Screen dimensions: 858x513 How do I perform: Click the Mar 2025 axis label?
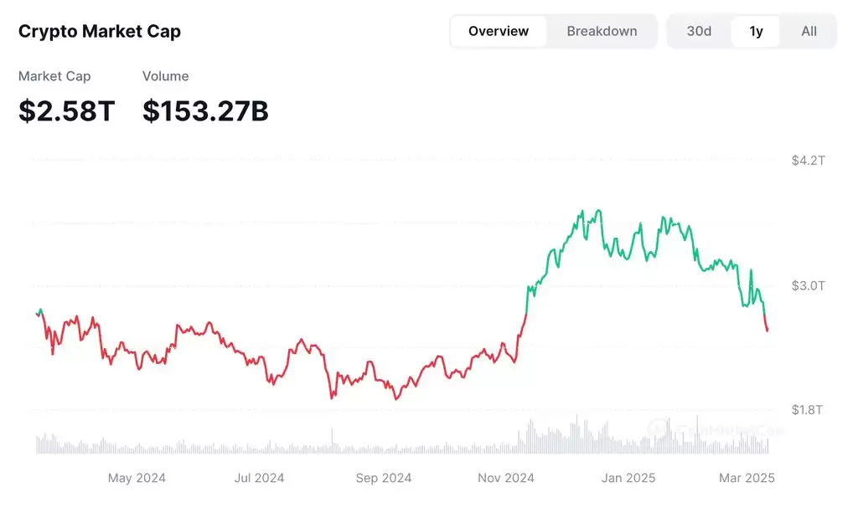(747, 478)
